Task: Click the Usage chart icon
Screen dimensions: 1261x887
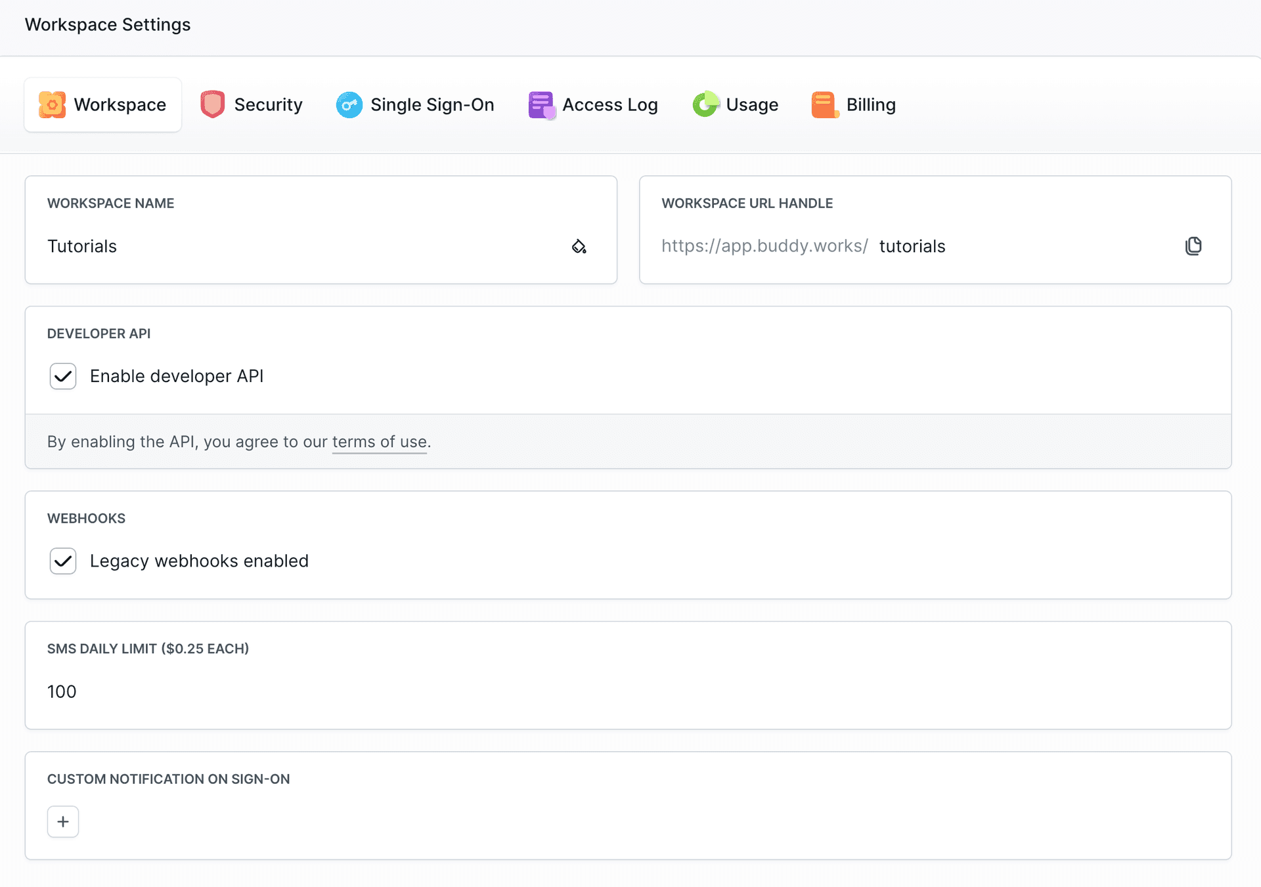Action: click(705, 104)
